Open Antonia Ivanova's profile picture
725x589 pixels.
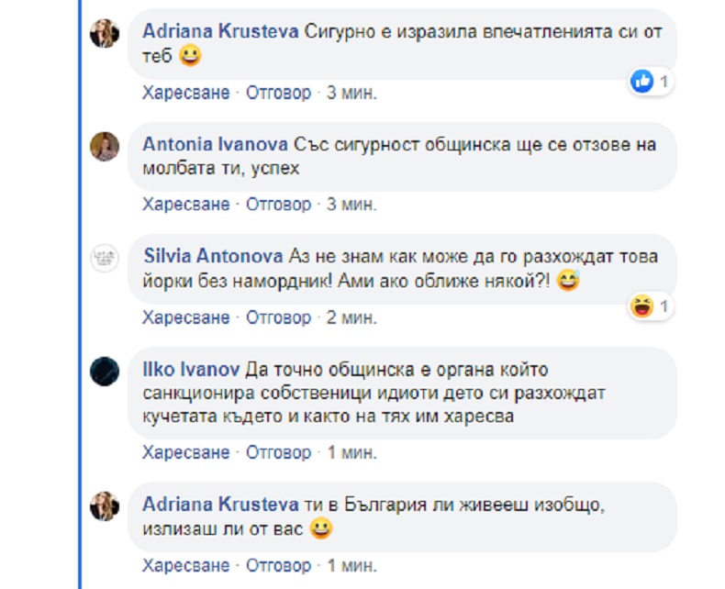point(104,147)
